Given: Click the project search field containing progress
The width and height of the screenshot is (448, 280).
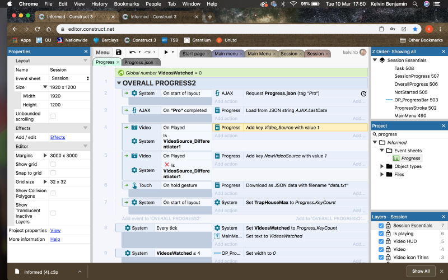Looking at the screenshot, I should tap(409, 134).
